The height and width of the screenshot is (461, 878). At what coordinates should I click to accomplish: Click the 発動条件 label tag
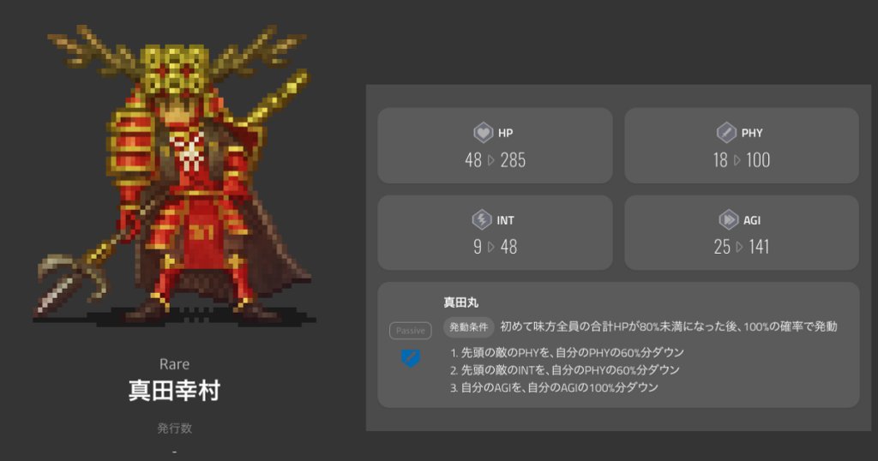pos(469,327)
